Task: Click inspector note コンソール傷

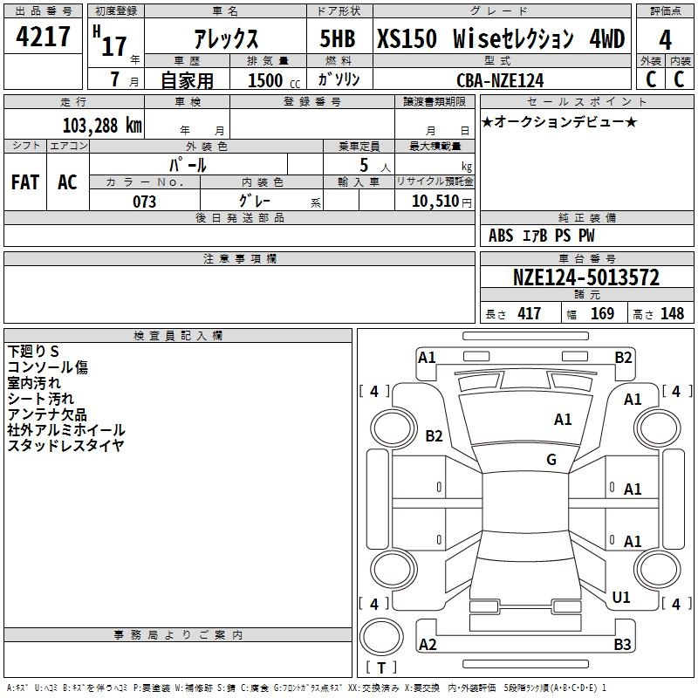Action: pyautogui.click(x=48, y=366)
